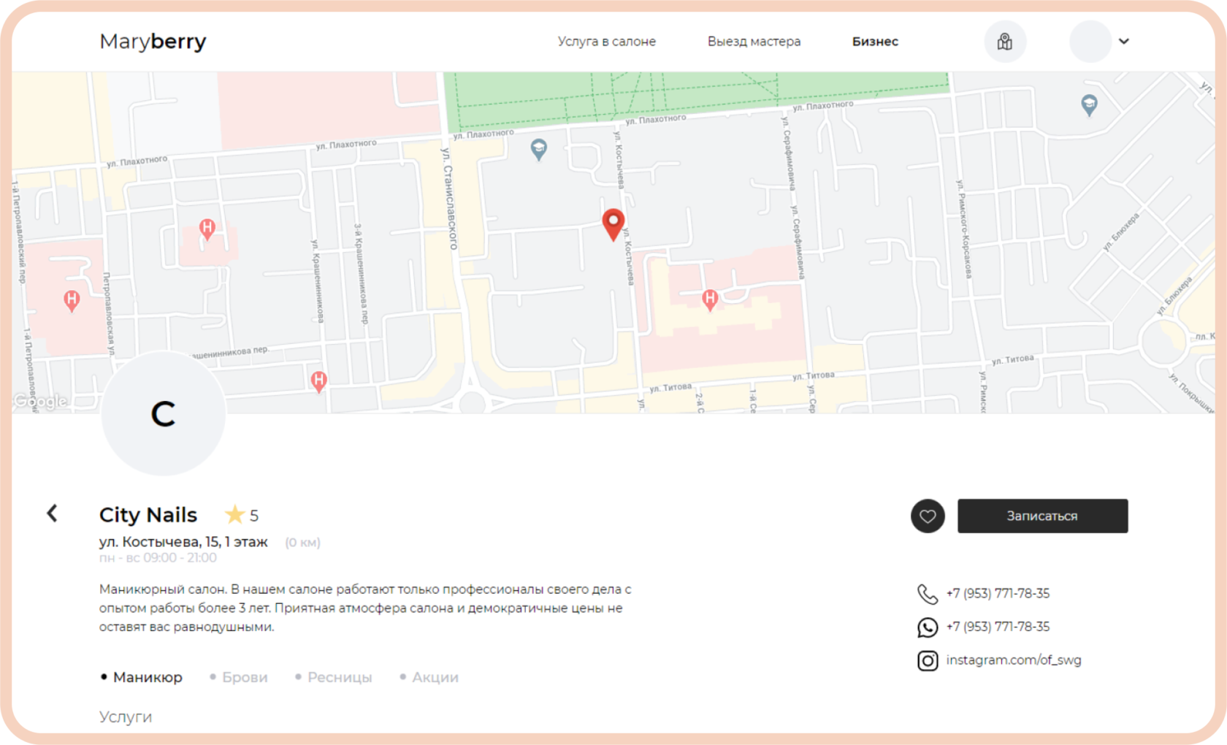Open the WhatsApp number beside the WhatsApp icon
This screenshot has height=745, width=1227.
pos(998,627)
